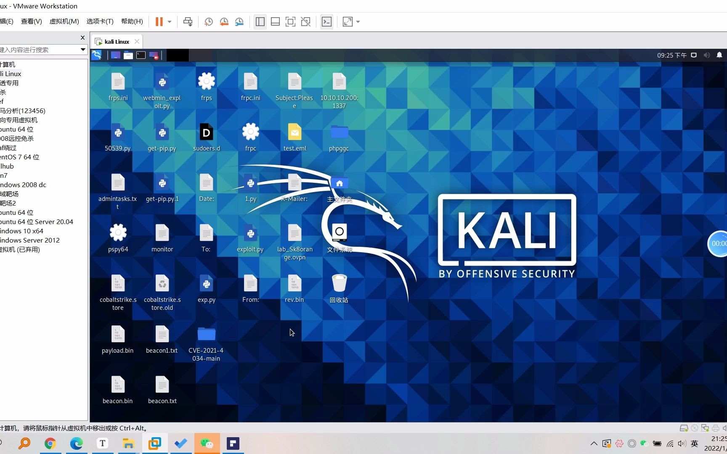
Task: Close the kali Linux tab
Action: 137,42
